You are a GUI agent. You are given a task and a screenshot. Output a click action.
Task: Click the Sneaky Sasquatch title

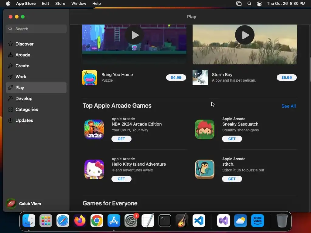coord(240,124)
